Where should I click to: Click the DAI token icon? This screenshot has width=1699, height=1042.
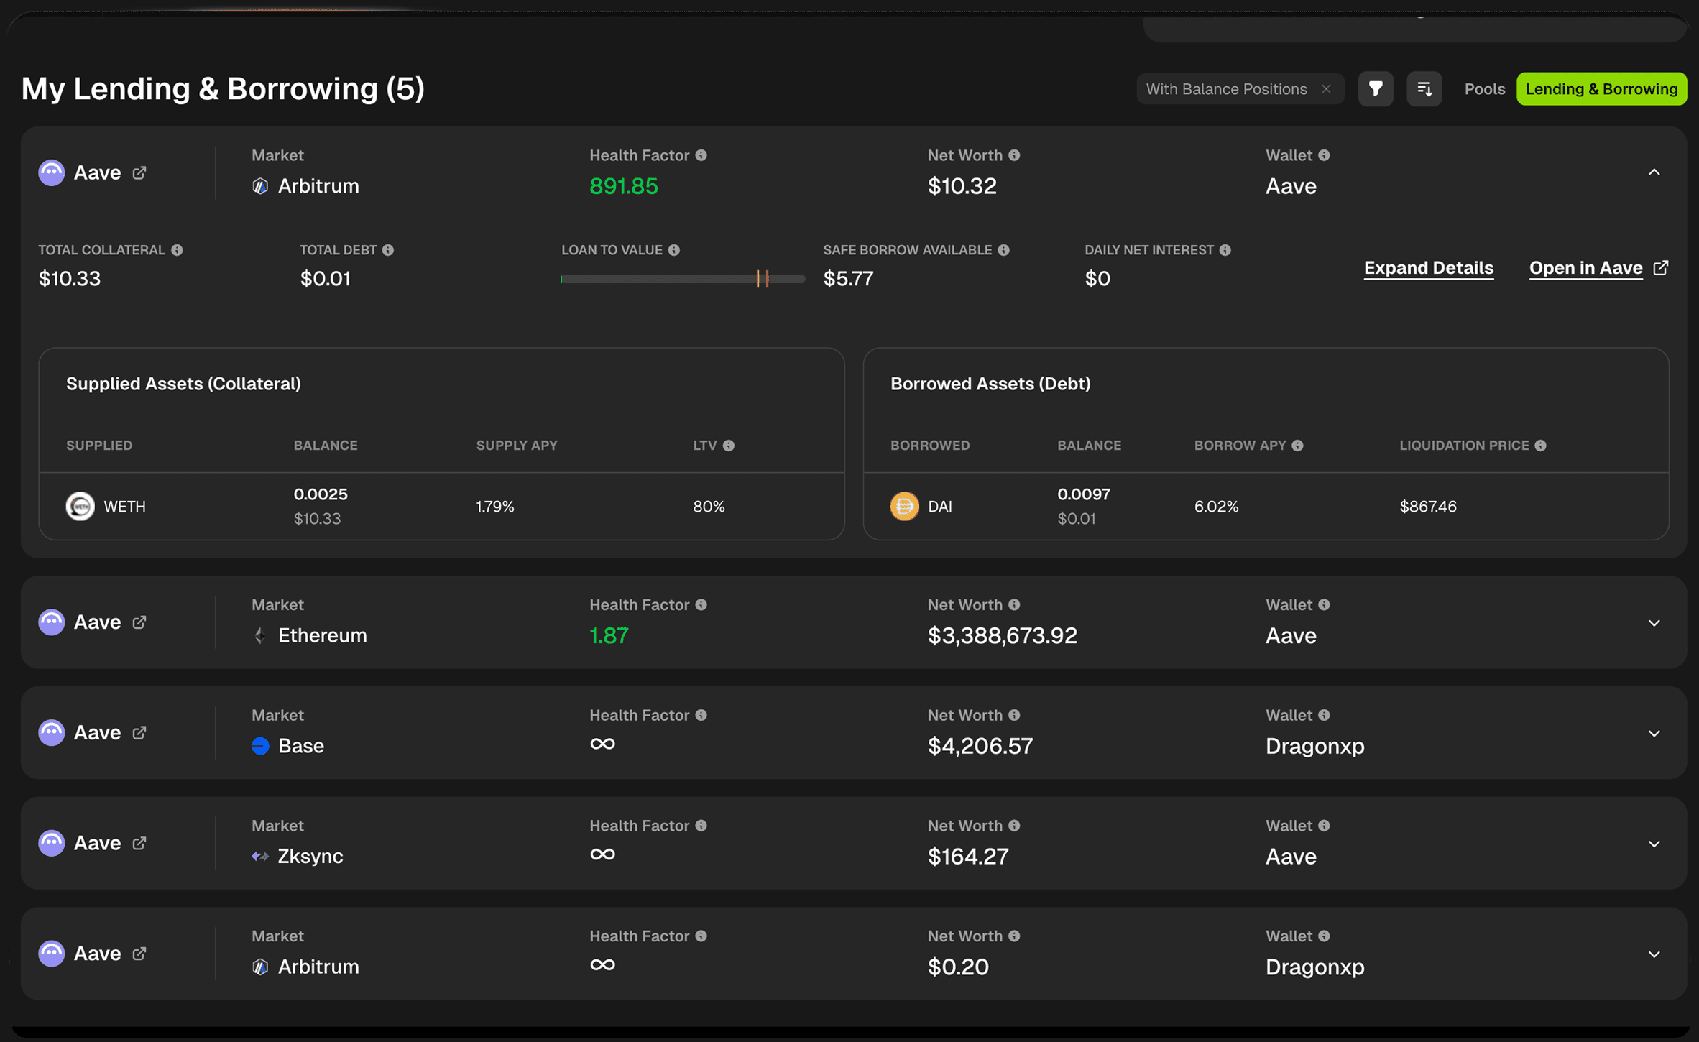click(x=904, y=506)
